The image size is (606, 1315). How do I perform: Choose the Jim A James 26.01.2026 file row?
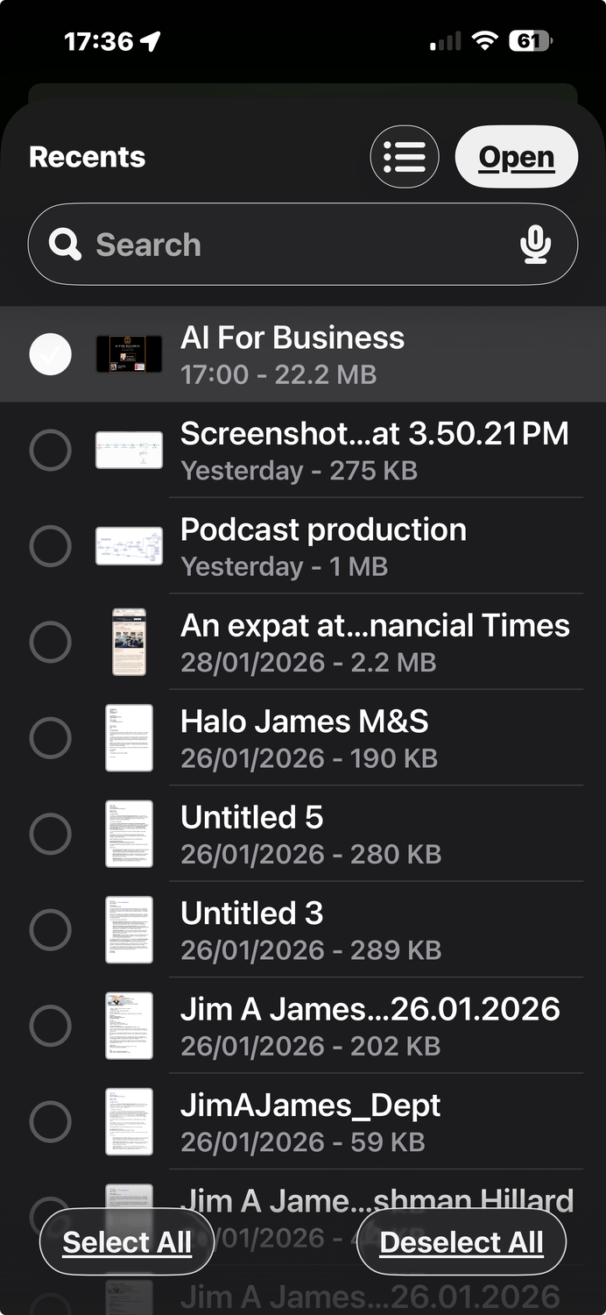[368, 1026]
